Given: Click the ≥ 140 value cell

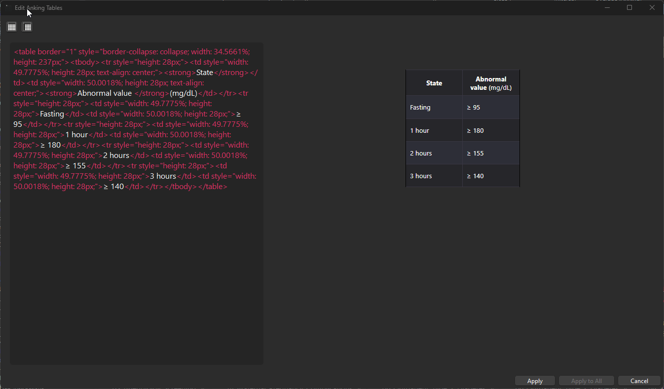Looking at the screenshot, I should click(491, 176).
